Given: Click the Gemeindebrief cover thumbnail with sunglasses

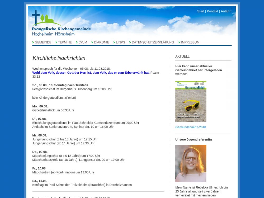Looking at the screenshot, I should pyautogui.click(x=191, y=101).
